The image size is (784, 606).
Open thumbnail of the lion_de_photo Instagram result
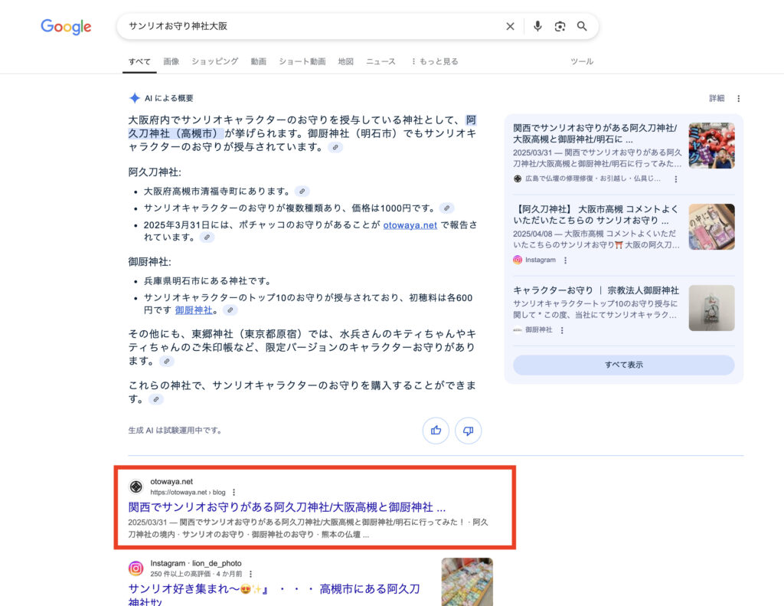pos(467,582)
